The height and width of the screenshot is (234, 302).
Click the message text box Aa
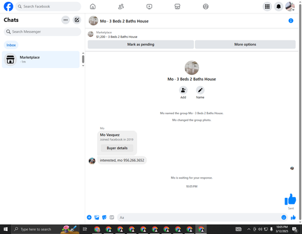(x=199, y=217)
